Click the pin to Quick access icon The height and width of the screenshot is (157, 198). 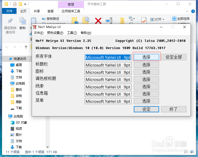[x=10, y=21]
